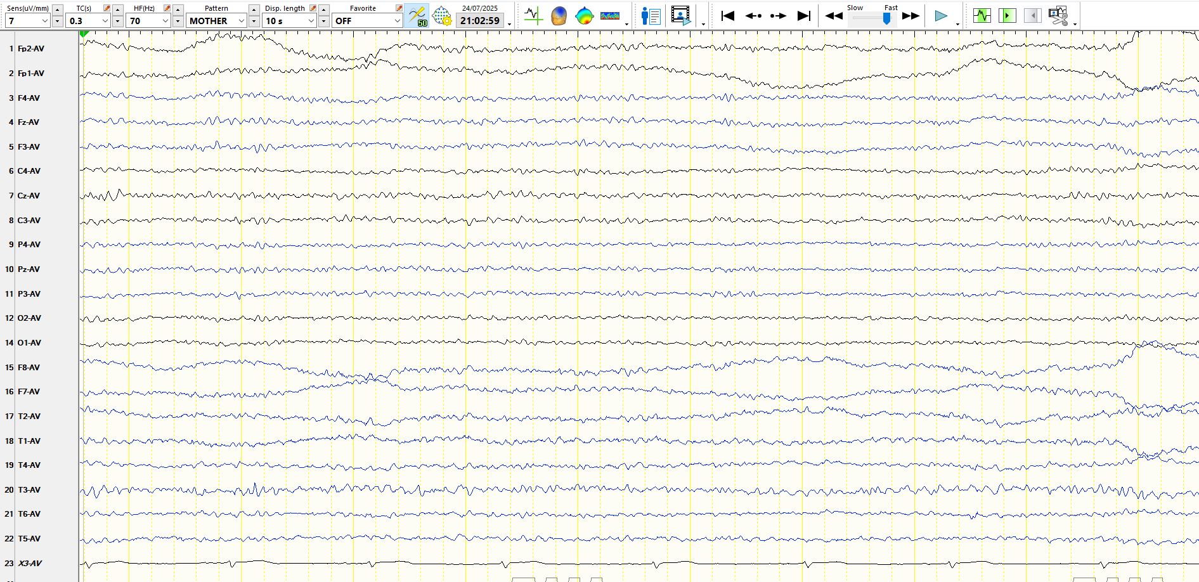This screenshot has height=582, width=1199.
Task: Open the density spectral array view
Action: coord(610,16)
